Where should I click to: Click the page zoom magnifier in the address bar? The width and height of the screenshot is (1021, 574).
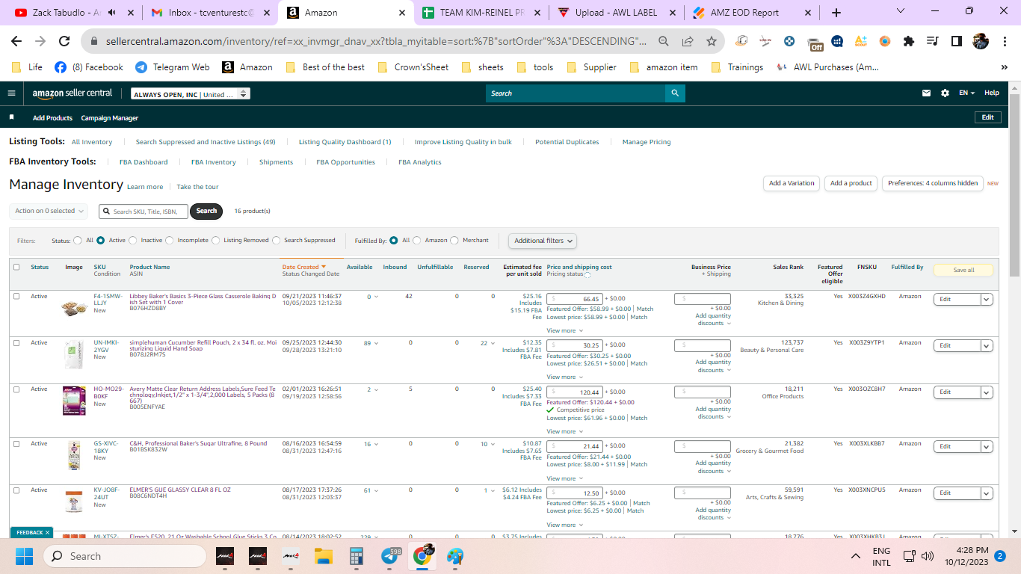click(664, 41)
